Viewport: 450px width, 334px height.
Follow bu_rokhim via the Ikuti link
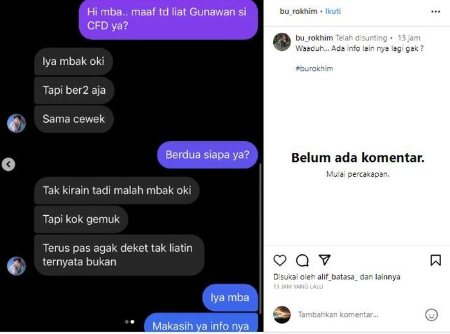pyautogui.click(x=333, y=12)
